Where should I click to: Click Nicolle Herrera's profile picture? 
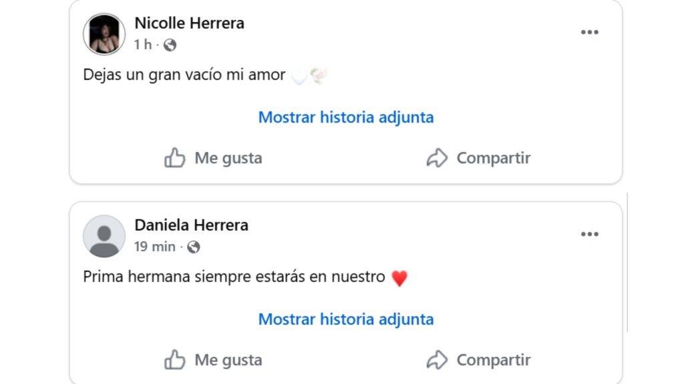[104, 32]
